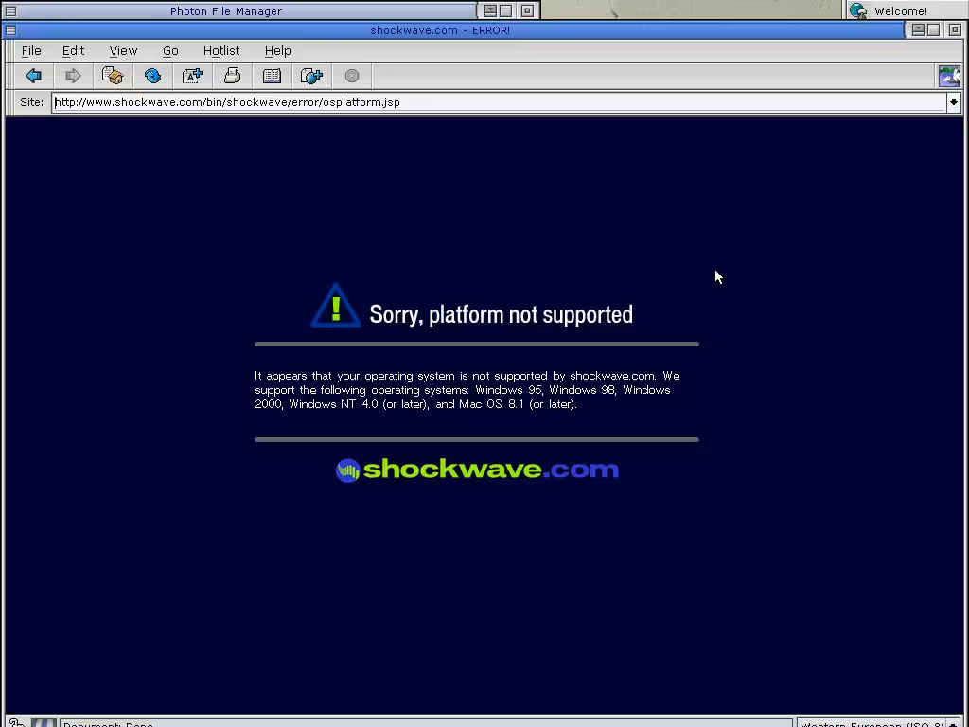Expand the Site URL history dropdown arrow

click(954, 102)
